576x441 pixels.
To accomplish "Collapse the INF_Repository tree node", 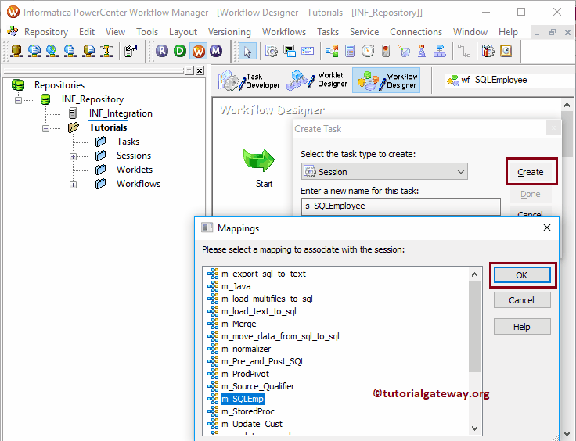I will pyautogui.click(x=18, y=100).
